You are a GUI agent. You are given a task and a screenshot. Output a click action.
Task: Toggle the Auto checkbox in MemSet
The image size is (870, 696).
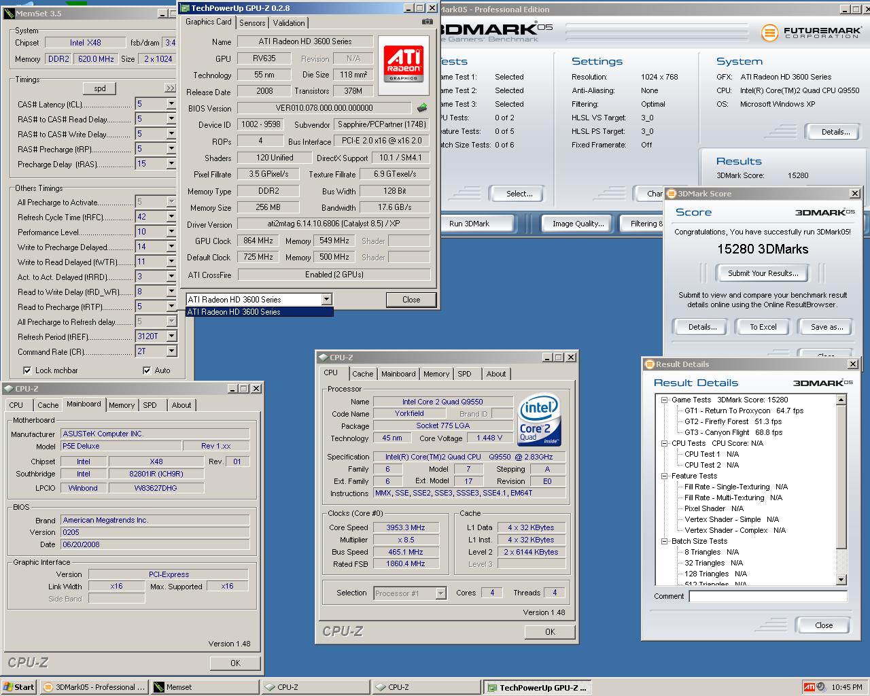click(147, 370)
